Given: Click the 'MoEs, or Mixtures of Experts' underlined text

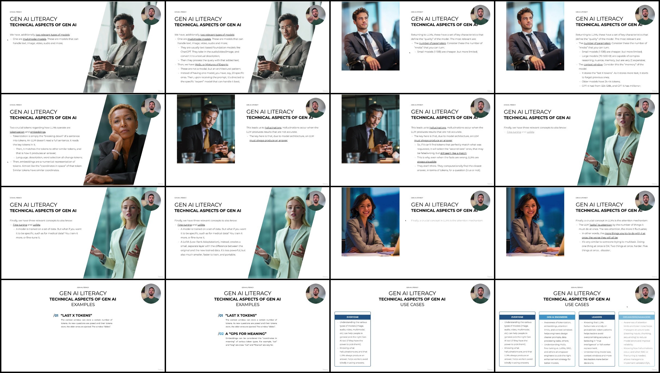Looking at the screenshot, I should (x=211, y=65).
